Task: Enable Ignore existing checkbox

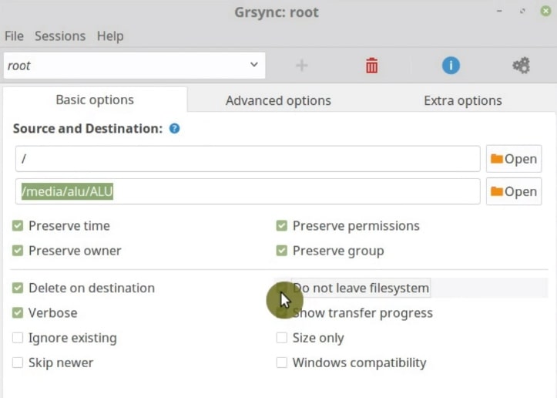Action: (x=18, y=338)
